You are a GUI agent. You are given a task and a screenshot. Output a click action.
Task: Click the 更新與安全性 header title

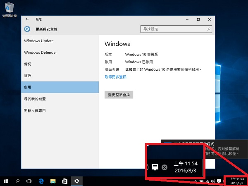pyautogui.click(x=46, y=29)
